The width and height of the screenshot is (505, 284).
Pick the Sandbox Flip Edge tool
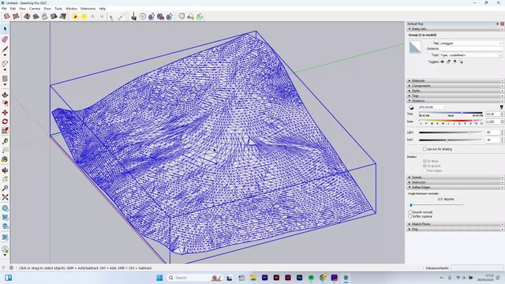point(63,16)
